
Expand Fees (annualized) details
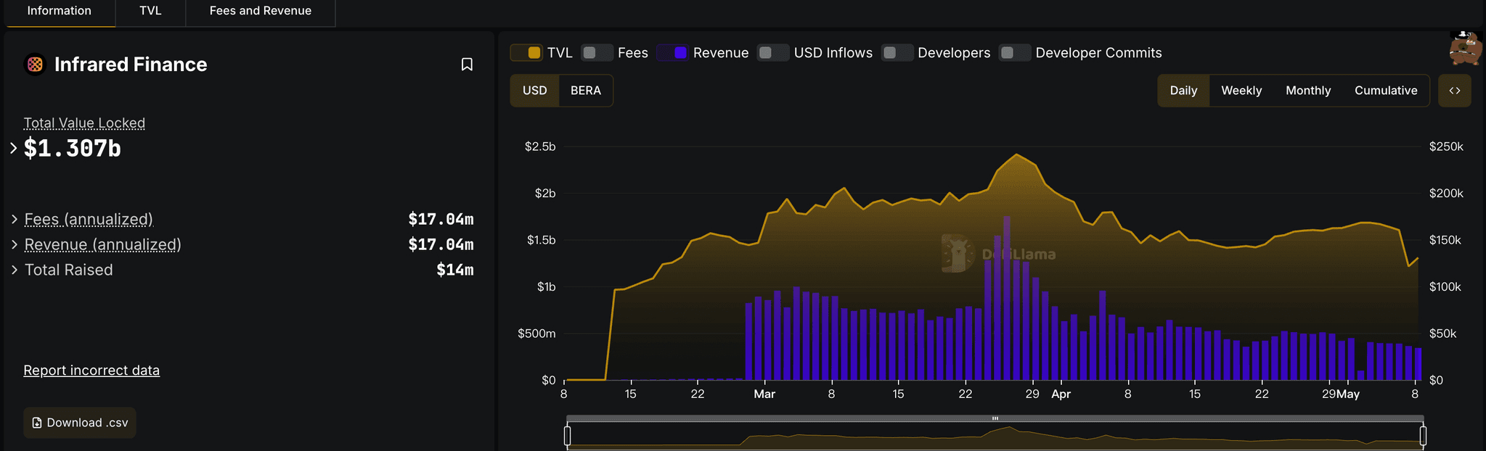(14, 219)
